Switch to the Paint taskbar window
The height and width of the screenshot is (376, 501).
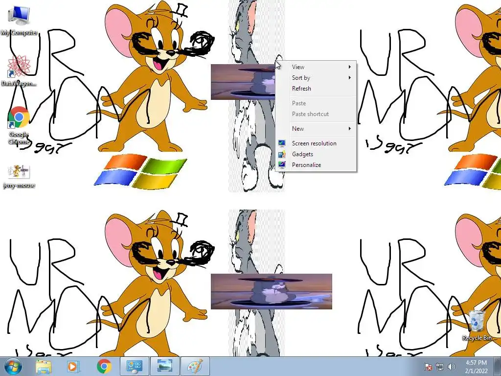(195, 367)
